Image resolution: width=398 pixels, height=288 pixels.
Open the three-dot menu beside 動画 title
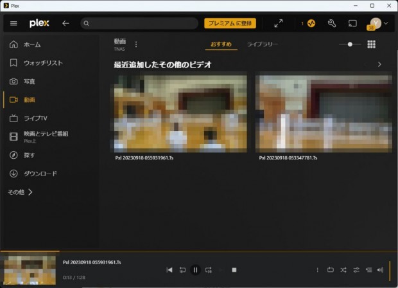[x=135, y=44]
